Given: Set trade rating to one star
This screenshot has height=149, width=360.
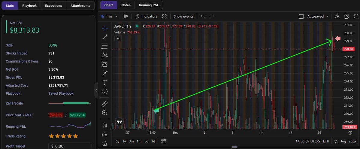Looking at the screenshot, I should [x=51, y=136].
